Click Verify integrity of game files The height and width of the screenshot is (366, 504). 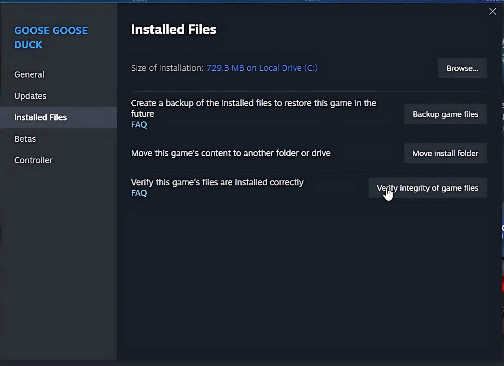pyautogui.click(x=428, y=188)
